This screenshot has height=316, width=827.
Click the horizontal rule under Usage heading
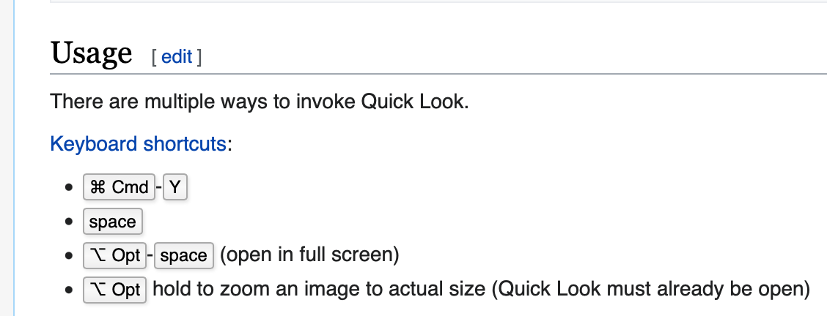(438, 74)
